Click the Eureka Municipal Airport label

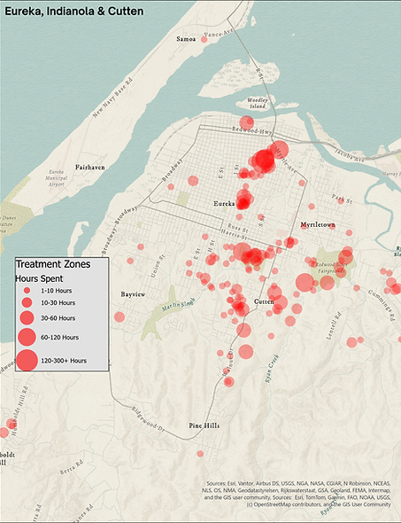[56, 178]
